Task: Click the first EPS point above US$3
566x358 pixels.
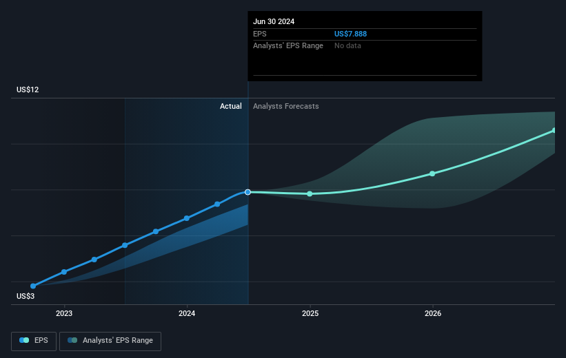Action: point(33,286)
